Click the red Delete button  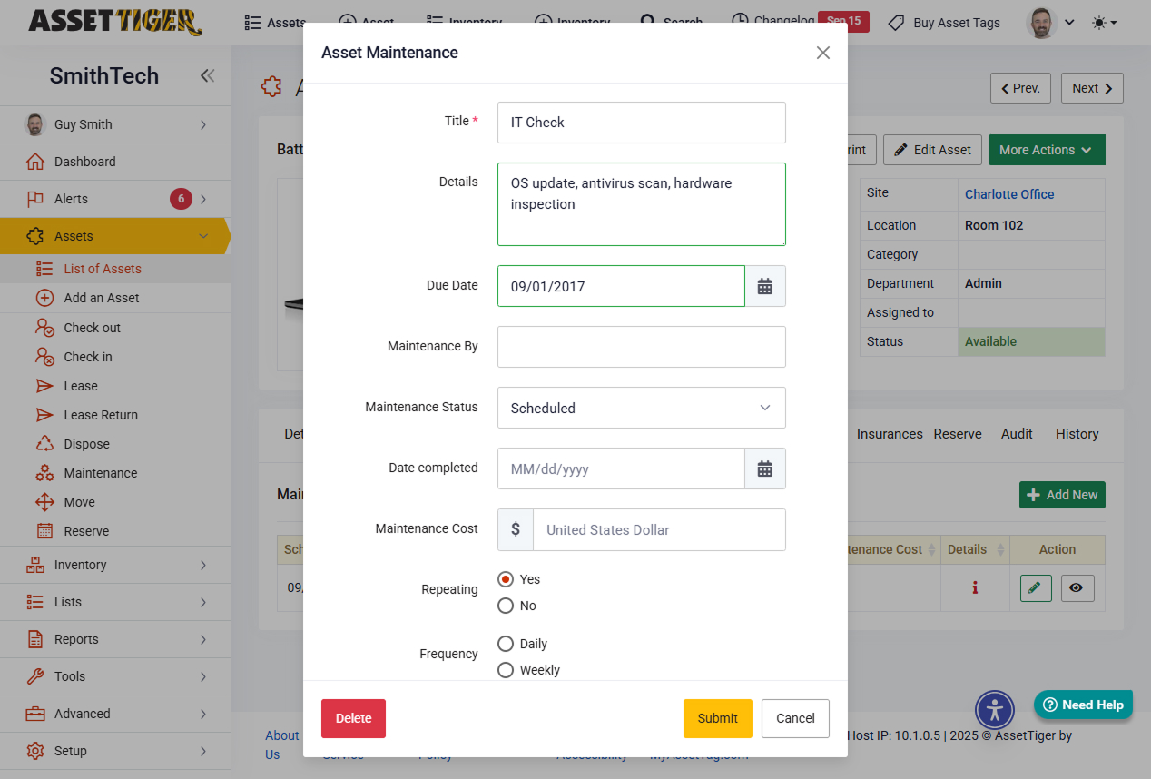(x=353, y=718)
